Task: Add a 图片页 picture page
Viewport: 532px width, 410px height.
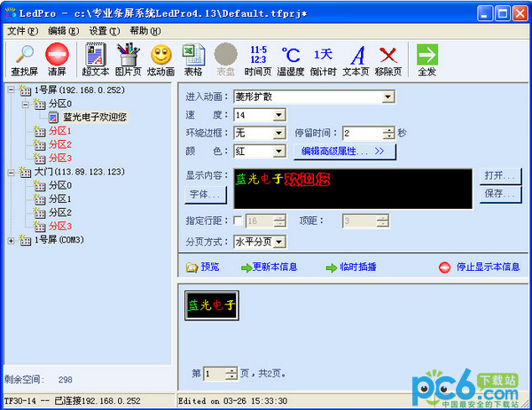Action: pyautogui.click(x=128, y=60)
